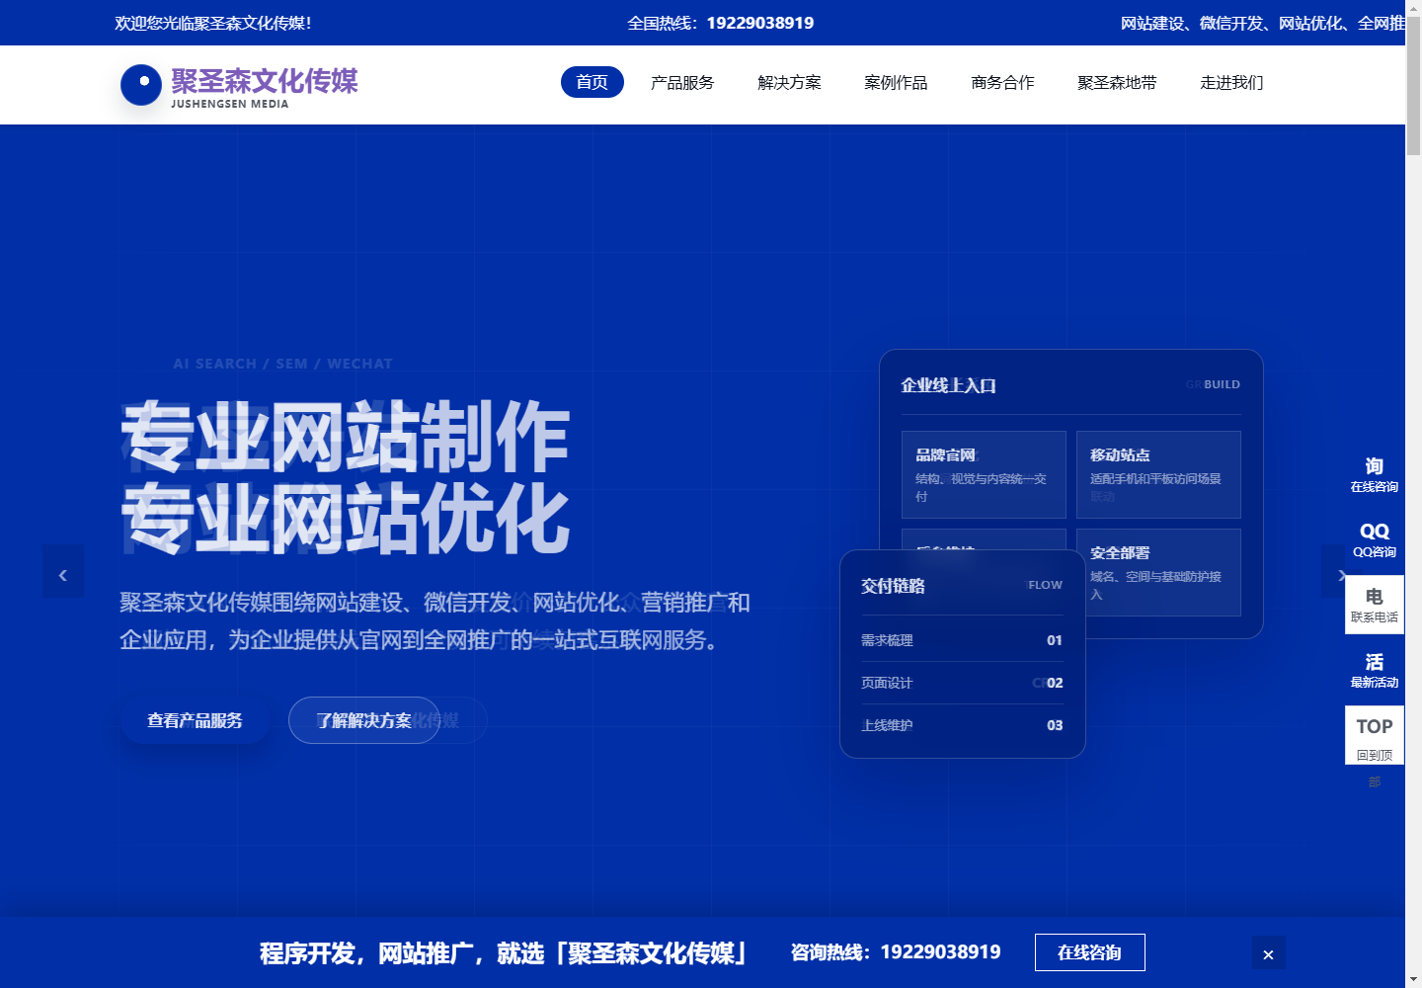Open 商务合作 menu item
The width and height of the screenshot is (1422, 988).
pos(1002,82)
